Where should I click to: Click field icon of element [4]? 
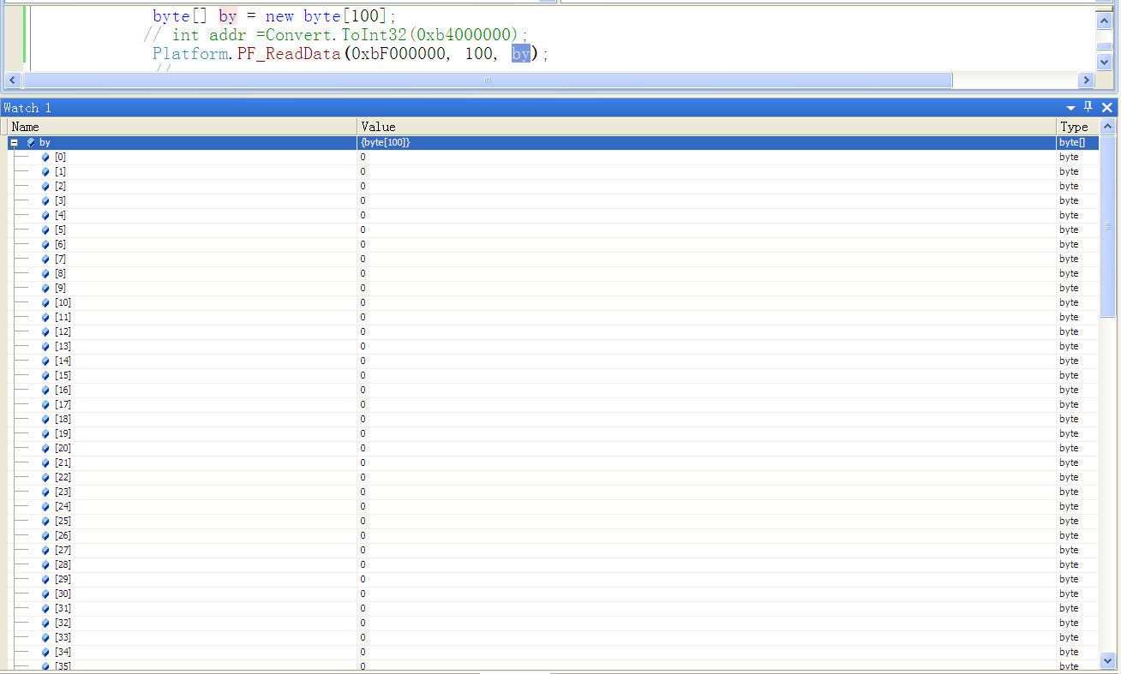pyautogui.click(x=45, y=215)
